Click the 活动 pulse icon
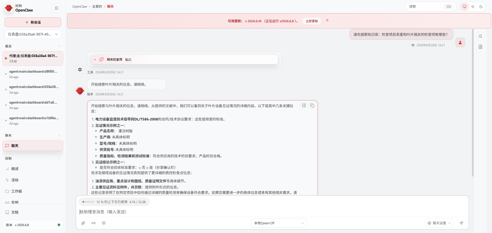The height and width of the screenshot is (233, 492). pyautogui.click(x=7, y=180)
